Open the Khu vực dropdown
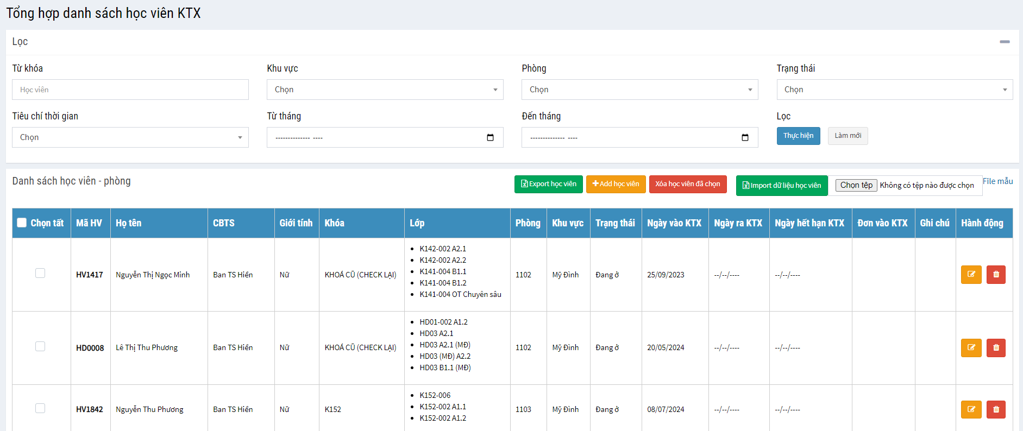 coord(385,90)
